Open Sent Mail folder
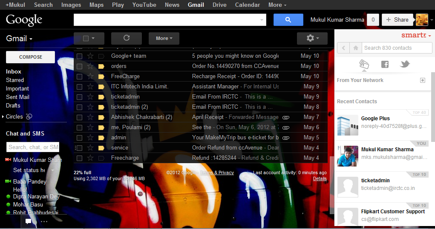 coord(18,97)
